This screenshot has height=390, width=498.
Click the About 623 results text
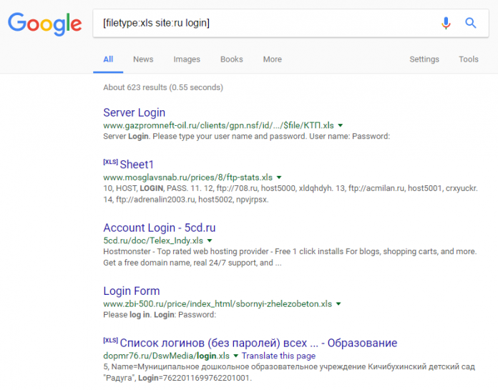click(163, 87)
